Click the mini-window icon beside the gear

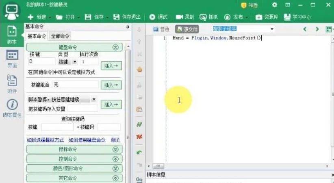click(288, 5)
